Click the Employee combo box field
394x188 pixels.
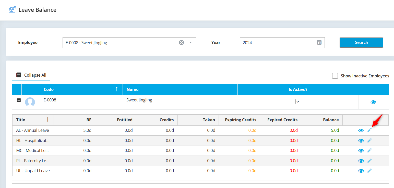(x=129, y=43)
